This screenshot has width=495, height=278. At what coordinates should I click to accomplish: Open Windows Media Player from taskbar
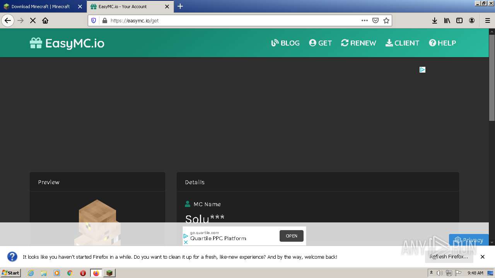coord(57,273)
